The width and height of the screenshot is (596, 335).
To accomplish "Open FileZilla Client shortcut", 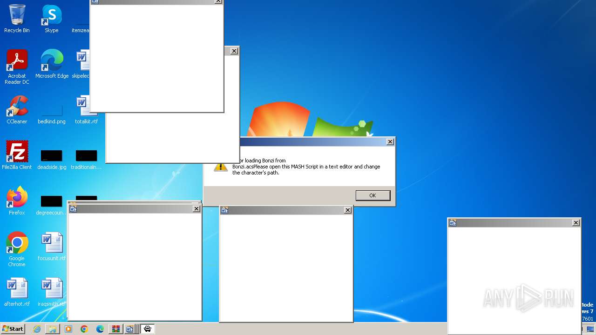I will pyautogui.click(x=17, y=155).
